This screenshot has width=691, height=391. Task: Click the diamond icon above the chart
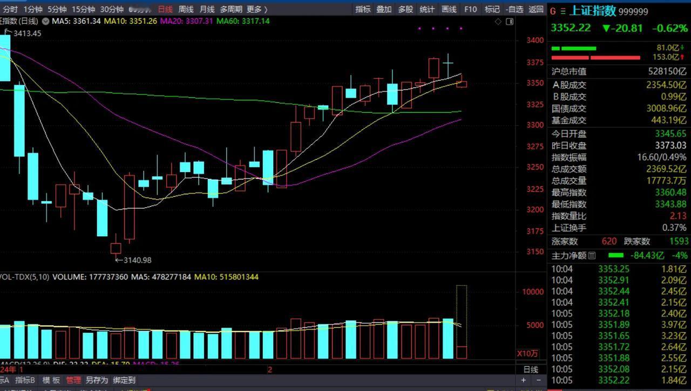point(498,21)
